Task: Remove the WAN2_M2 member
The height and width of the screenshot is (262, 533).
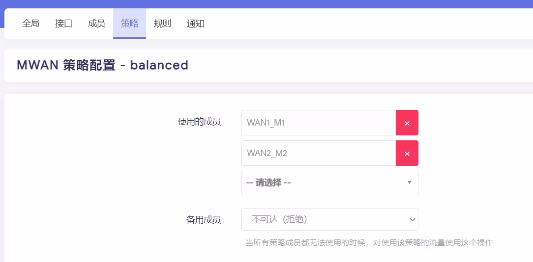Action: pos(407,153)
